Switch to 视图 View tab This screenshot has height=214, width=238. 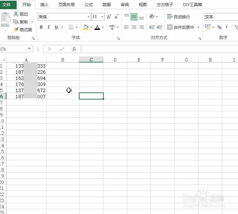click(x=143, y=5)
